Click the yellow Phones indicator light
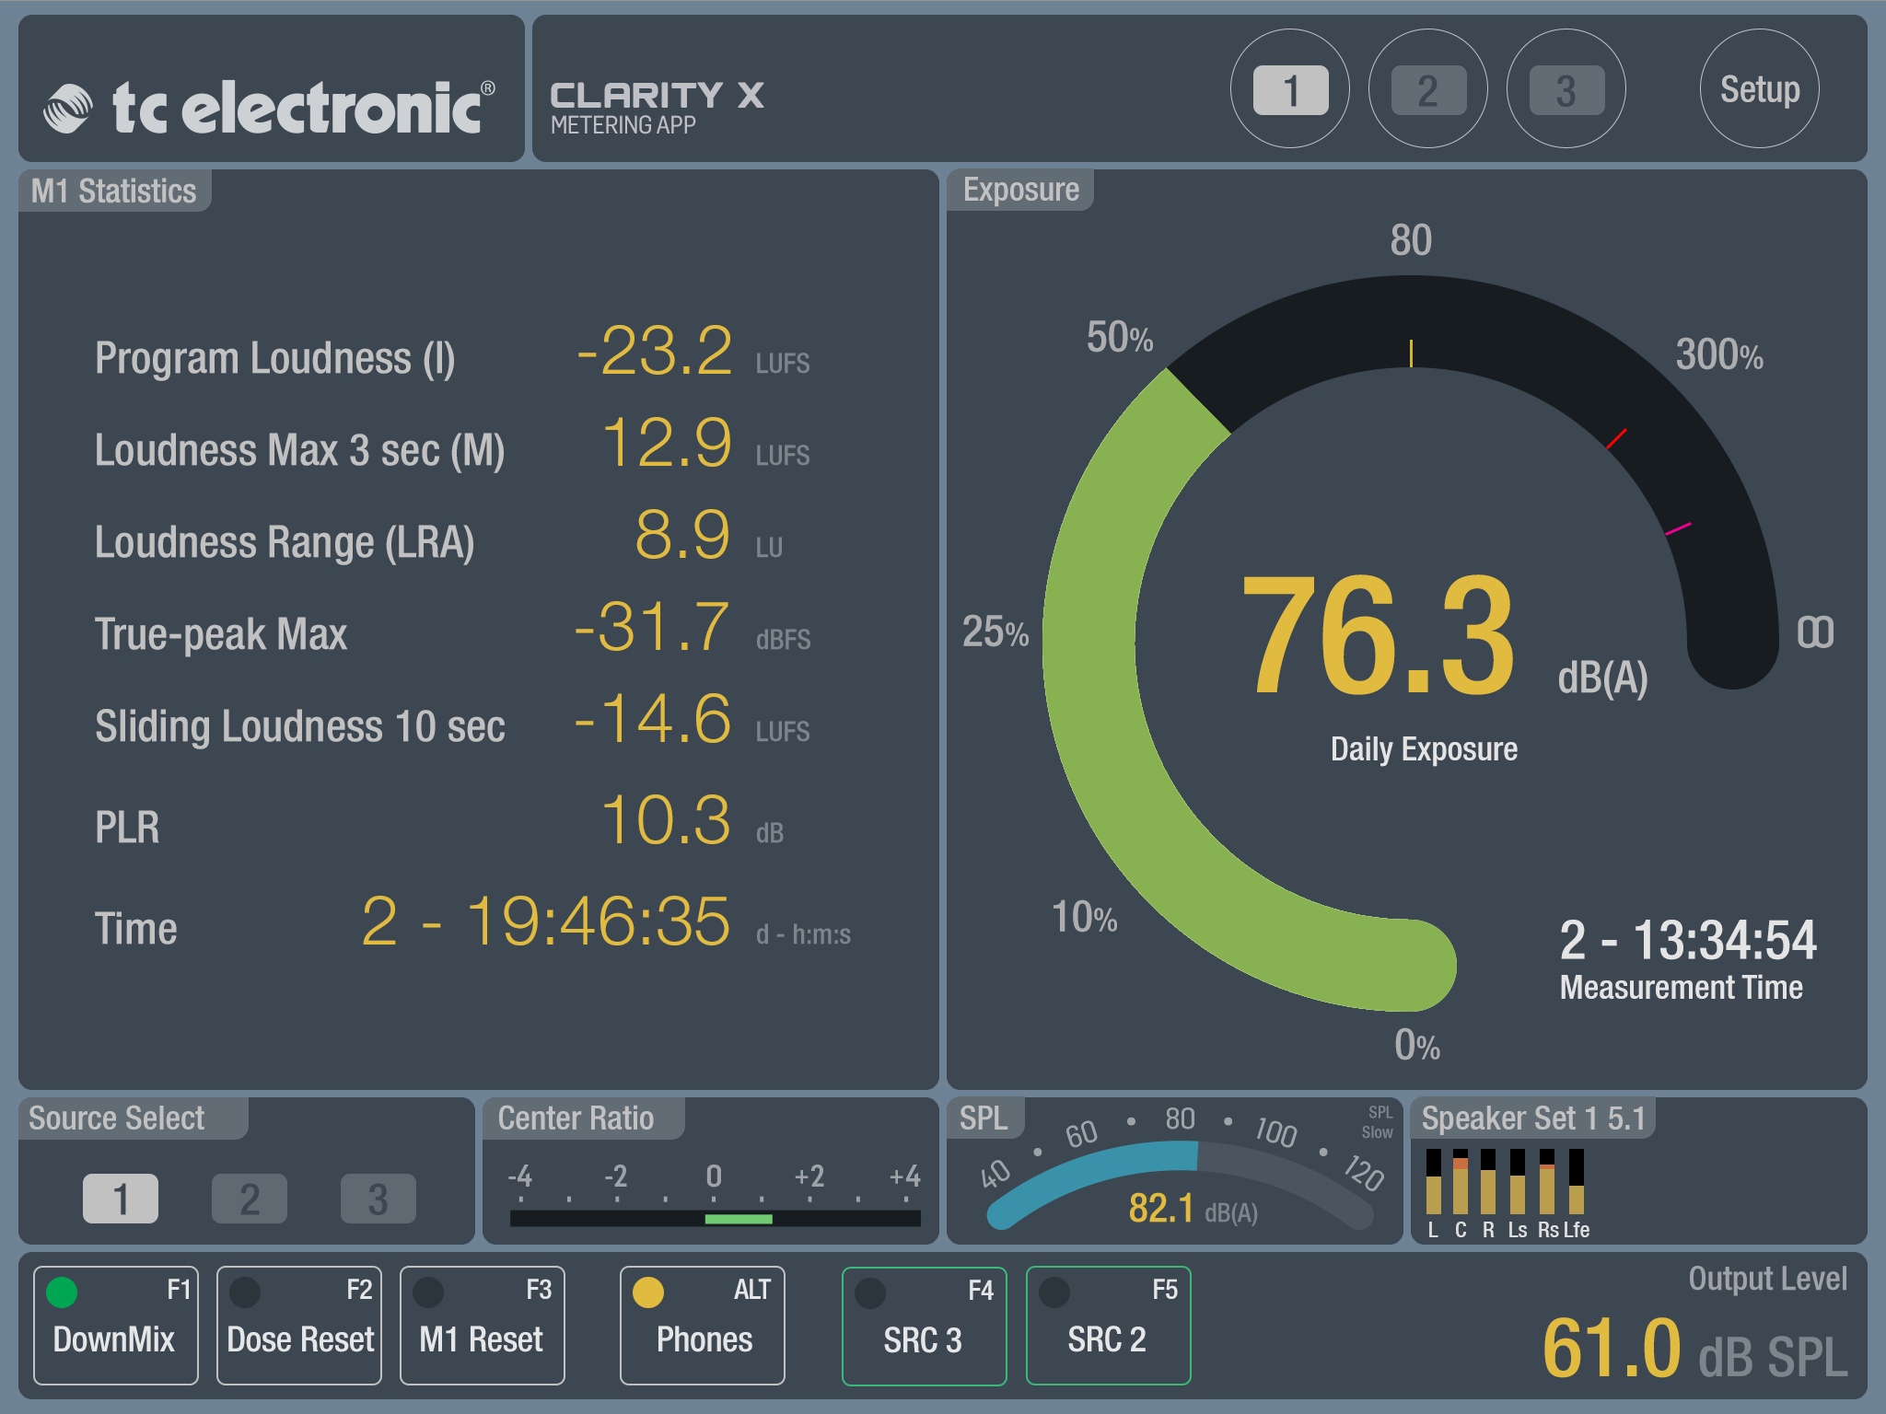This screenshot has width=1886, height=1414. click(648, 1292)
